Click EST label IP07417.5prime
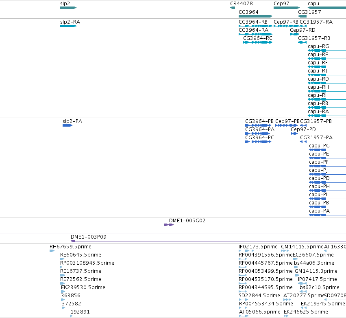This screenshot has height=318, width=346. [x=318, y=280]
